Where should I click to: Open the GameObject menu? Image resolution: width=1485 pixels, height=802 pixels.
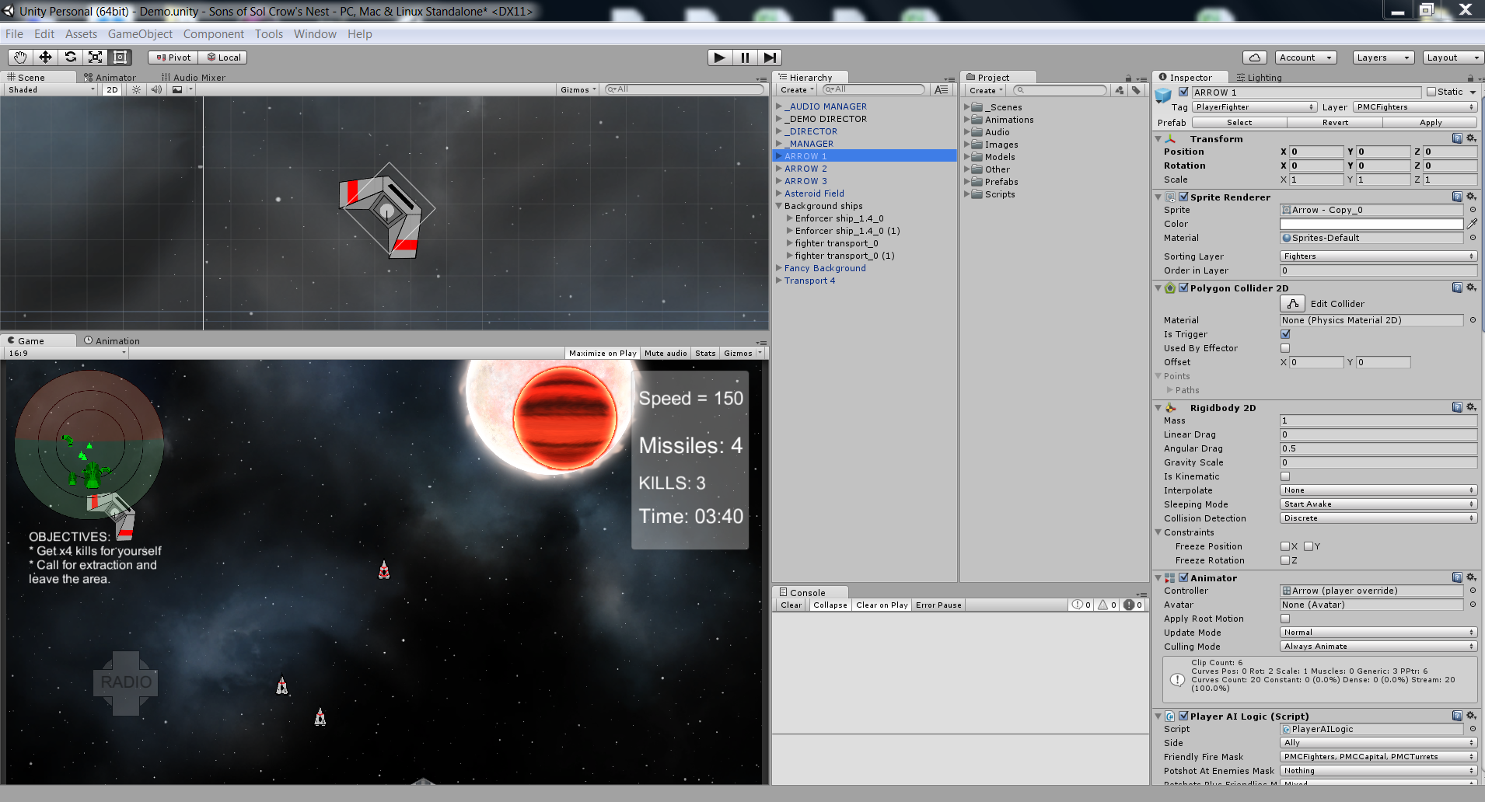point(140,34)
